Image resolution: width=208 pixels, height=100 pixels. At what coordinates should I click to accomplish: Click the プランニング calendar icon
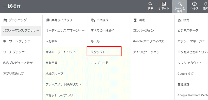pyautogui.click(x=5, y=20)
